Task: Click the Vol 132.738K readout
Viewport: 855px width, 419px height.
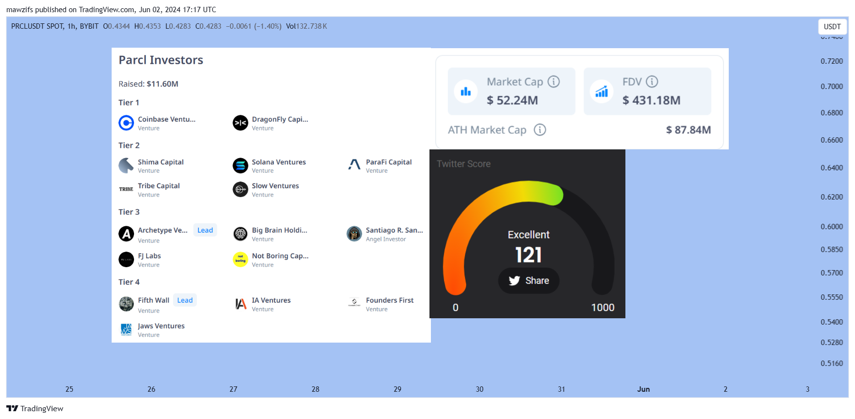Action: tap(307, 26)
